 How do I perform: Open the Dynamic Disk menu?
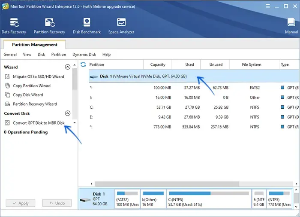pos(84,55)
